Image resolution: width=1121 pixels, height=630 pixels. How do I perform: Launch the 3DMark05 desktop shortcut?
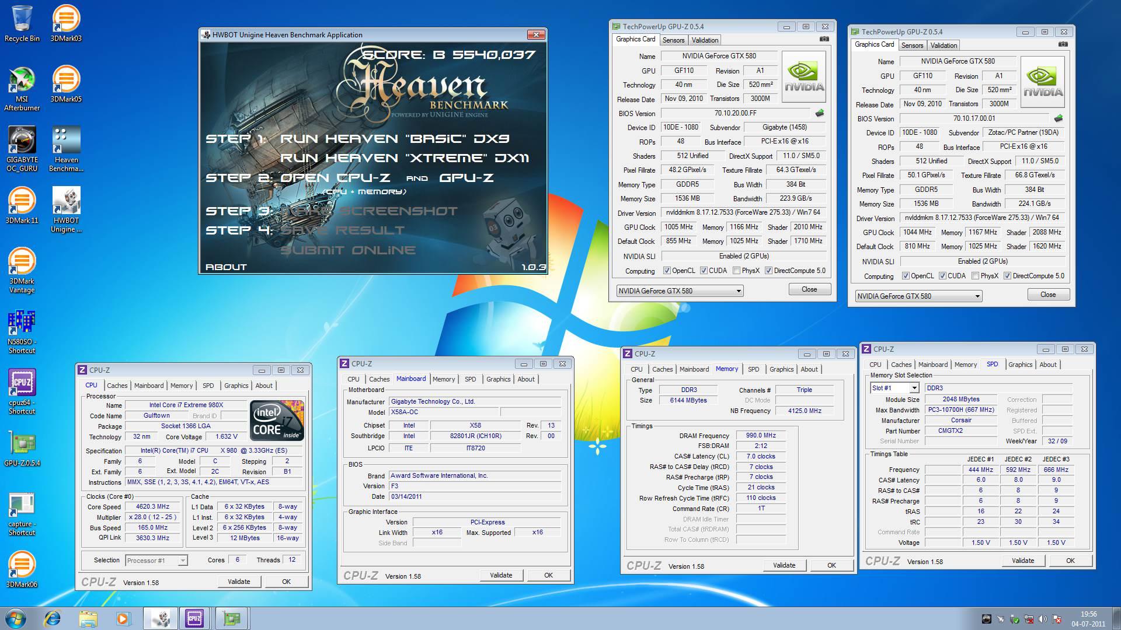pyautogui.click(x=66, y=84)
